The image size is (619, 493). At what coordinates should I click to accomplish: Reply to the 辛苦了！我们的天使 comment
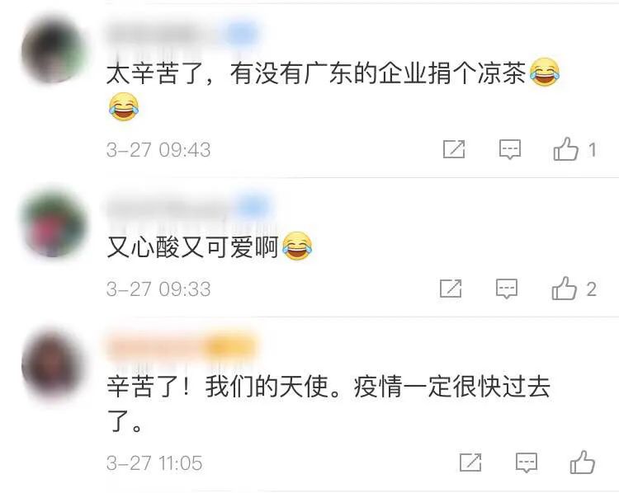click(x=527, y=462)
